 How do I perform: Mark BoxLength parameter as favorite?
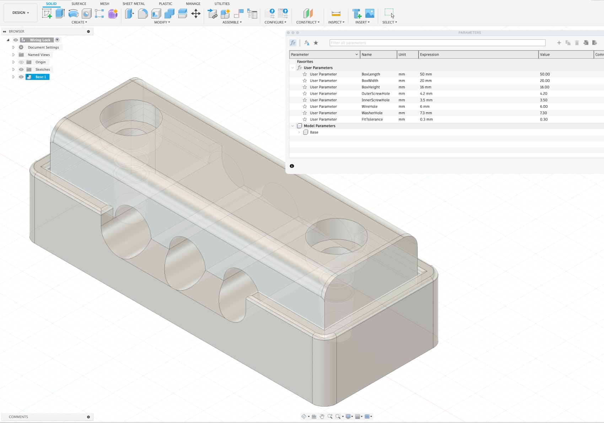point(304,74)
